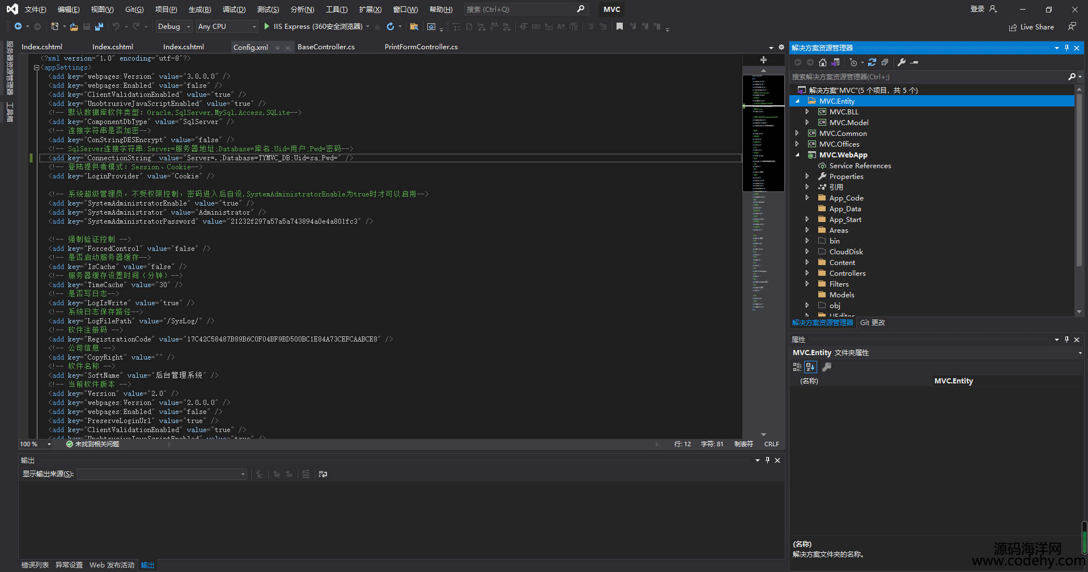Click the bookmark icon in the main toolbar
Viewport: 1088px width, 572px height.
[619, 27]
